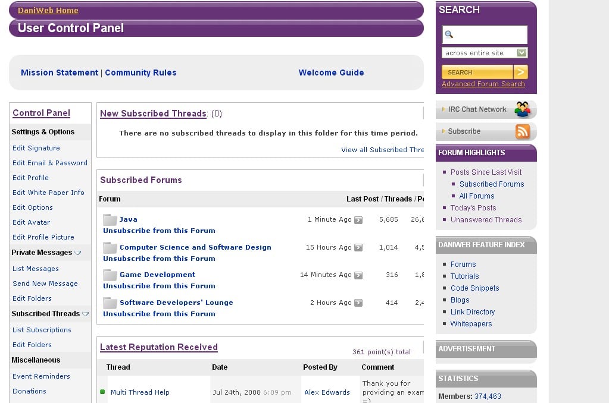
Task: Select Edit Options in sidebar
Action: [33, 207]
